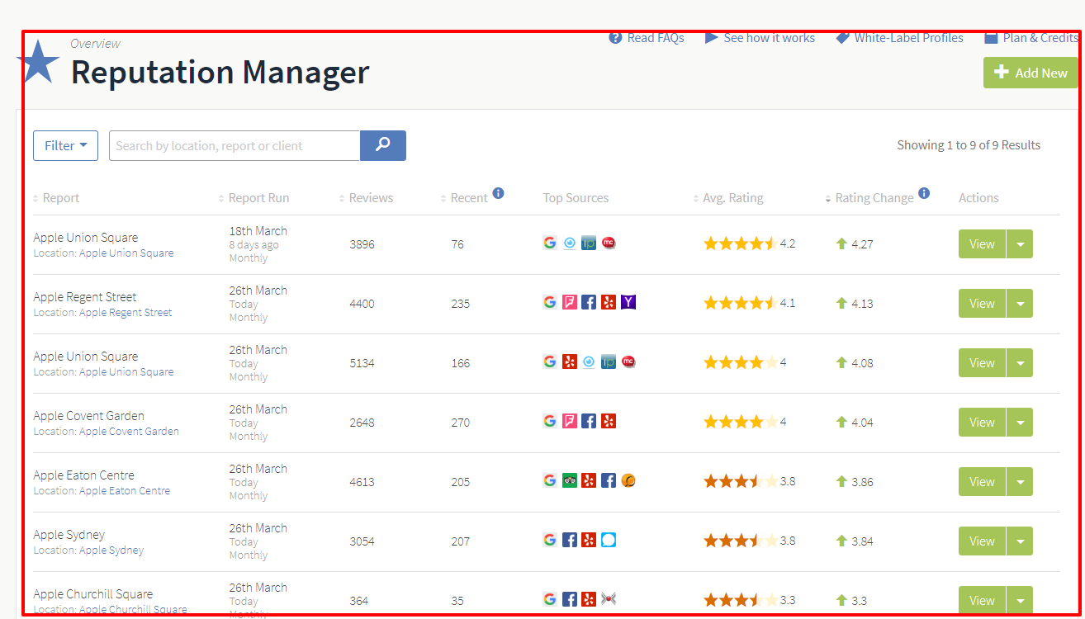Click Read FAQs in the top bar
This screenshot has width=1085, height=619.
[x=647, y=37]
